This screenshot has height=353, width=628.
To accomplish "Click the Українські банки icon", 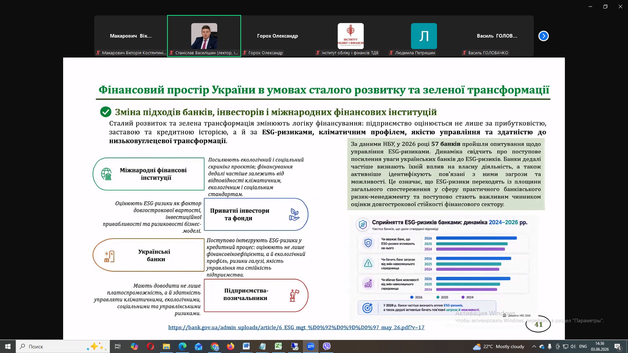I will pyautogui.click(x=109, y=256).
